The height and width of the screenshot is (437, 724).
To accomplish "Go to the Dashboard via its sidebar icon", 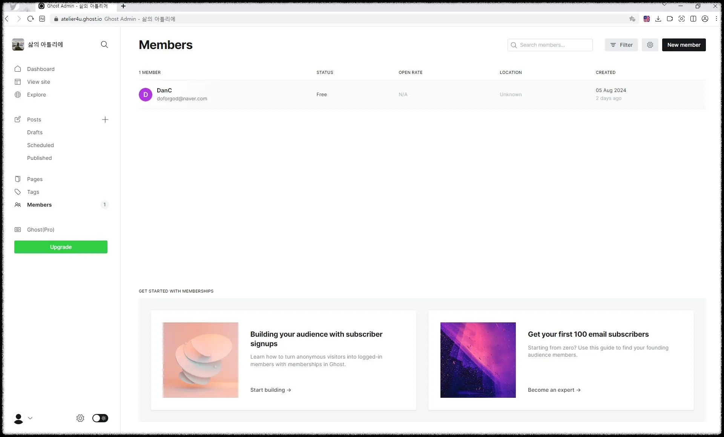I will tap(18, 69).
